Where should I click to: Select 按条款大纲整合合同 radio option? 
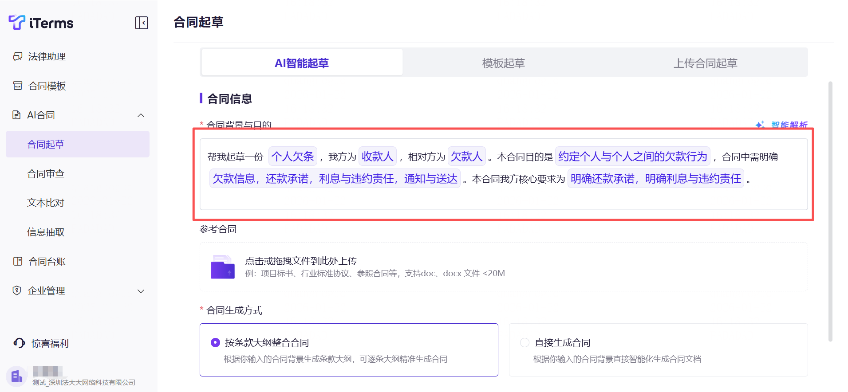215,342
